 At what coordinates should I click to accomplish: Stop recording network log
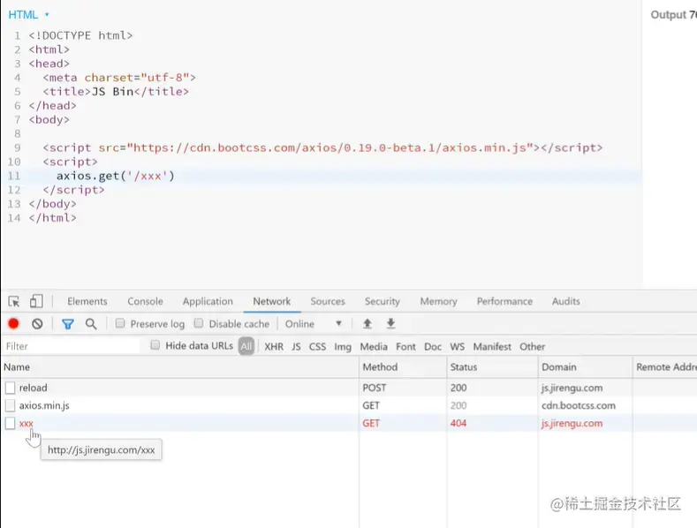(x=13, y=323)
